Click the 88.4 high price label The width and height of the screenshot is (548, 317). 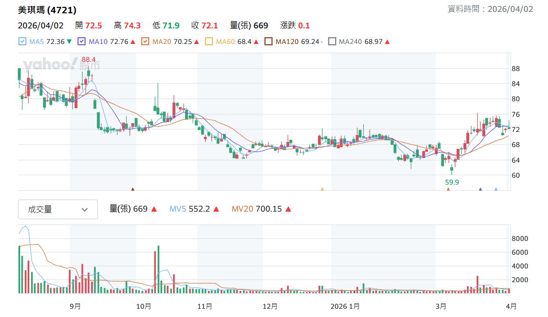88,60
